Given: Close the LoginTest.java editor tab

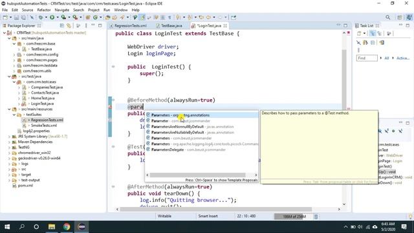Looking at the screenshot, I should 225,26.
